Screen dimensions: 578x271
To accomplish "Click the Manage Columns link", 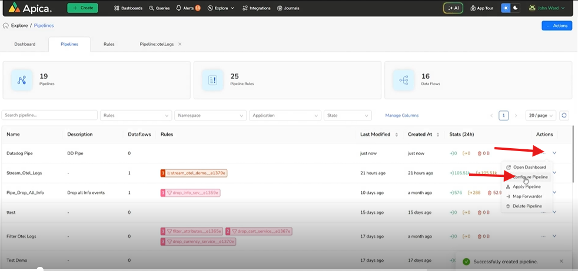I will point(402,116).
